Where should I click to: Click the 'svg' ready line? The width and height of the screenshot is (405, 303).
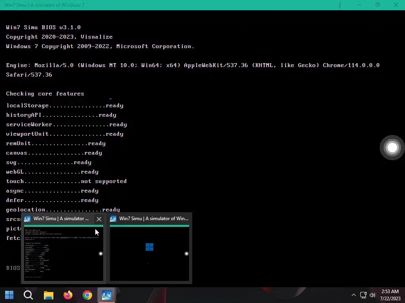click(49, 162)
